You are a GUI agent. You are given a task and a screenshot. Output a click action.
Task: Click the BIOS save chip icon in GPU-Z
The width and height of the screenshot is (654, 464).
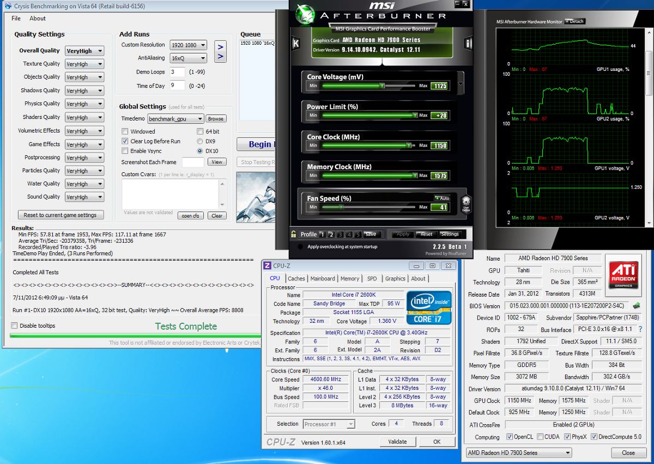[636, 306]
